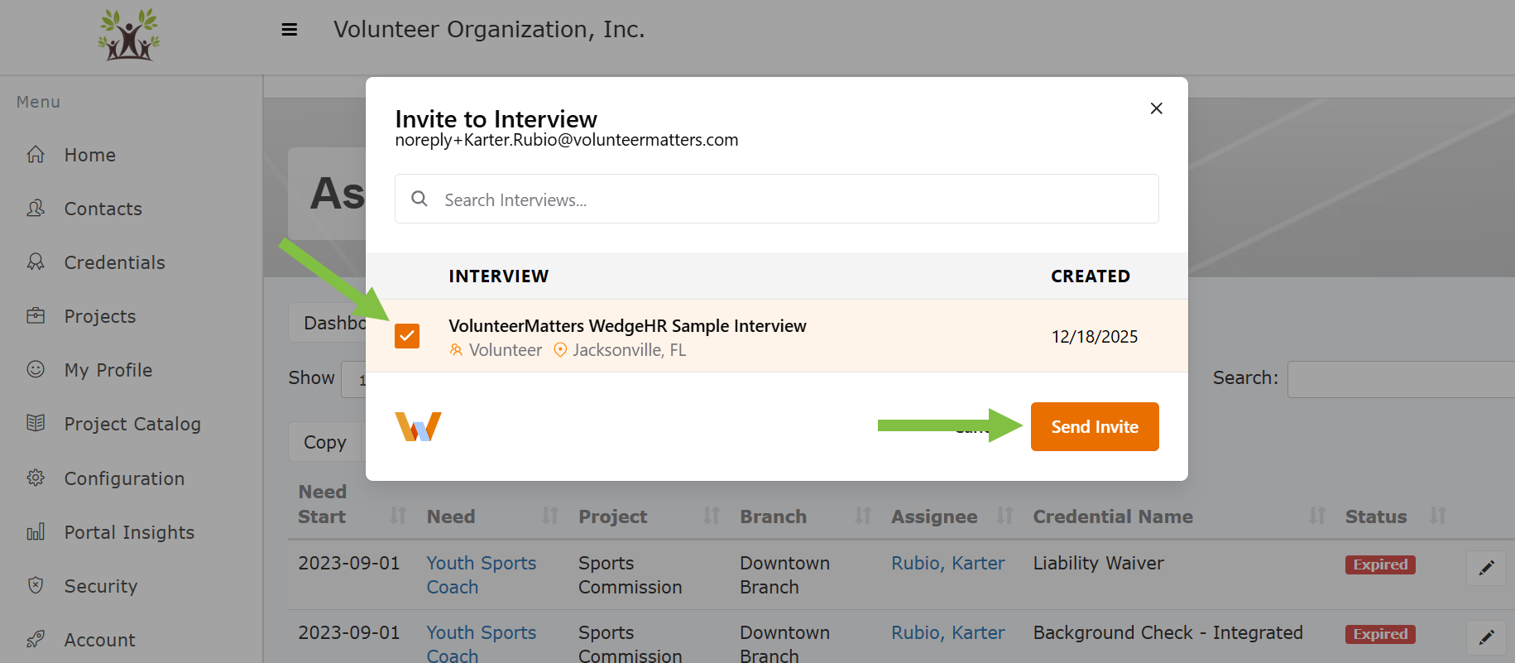Click the Expired badge for Liability Waiver
Viewport: 1515px width, 663px height.
[x=1380, y=565]
